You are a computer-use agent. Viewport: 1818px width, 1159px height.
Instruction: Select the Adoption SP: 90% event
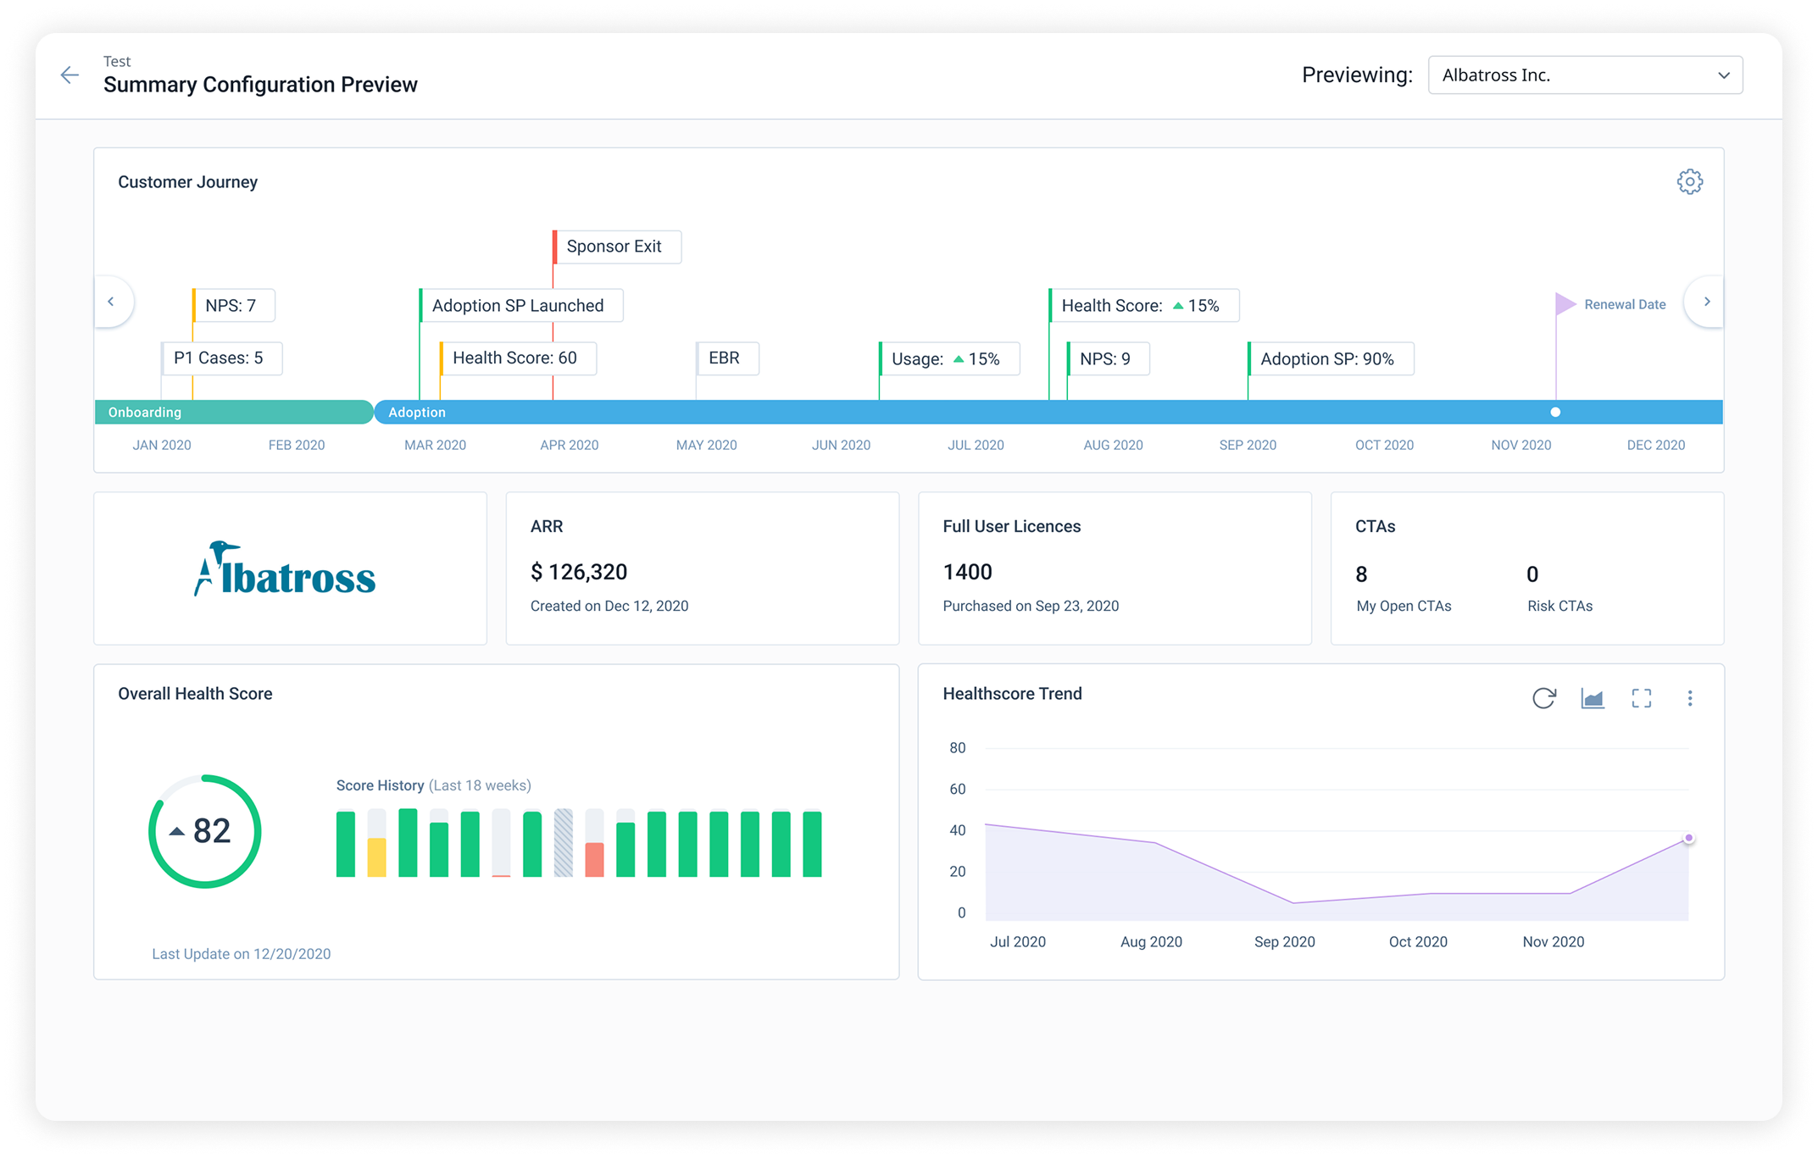tap(1330, 358)
